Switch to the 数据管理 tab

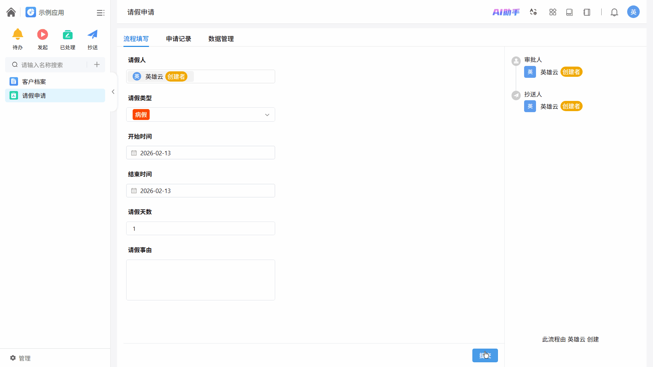(x=221, y=39)
